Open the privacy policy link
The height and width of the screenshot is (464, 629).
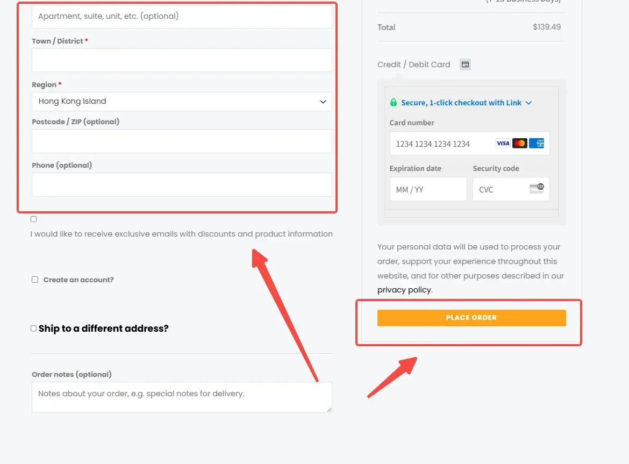tap(404, 290)
